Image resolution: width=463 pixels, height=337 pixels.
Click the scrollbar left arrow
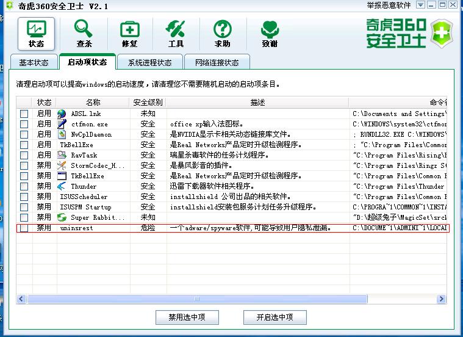[21, 299]
